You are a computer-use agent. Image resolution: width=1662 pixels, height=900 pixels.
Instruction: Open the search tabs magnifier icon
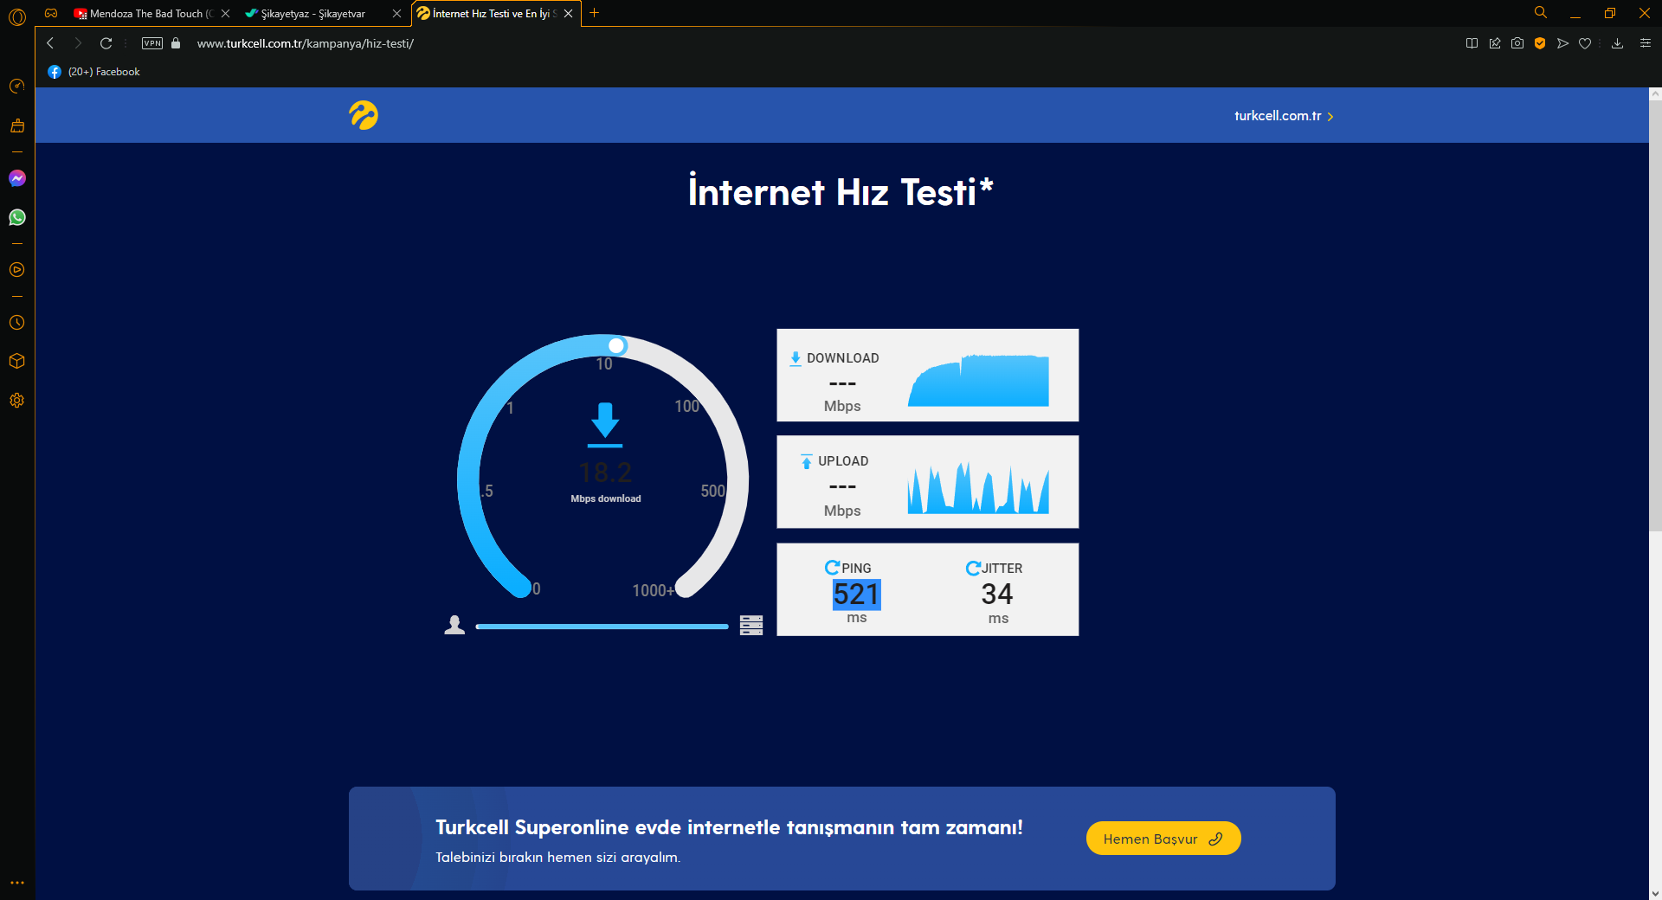(x=1541, y=13)
